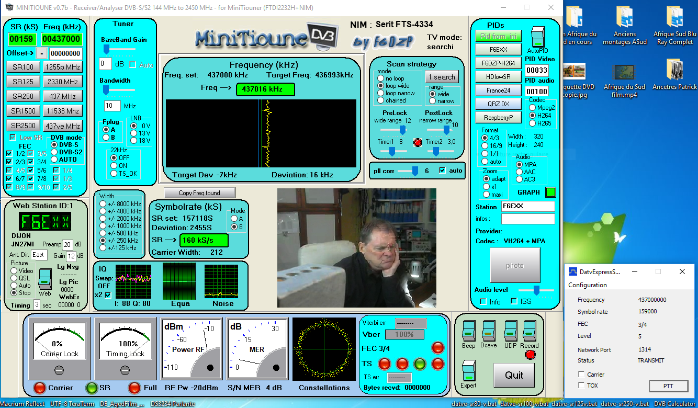Toggle the Dsave switch
The width and height of the screenshot is (698, 408).
point(489,331)
